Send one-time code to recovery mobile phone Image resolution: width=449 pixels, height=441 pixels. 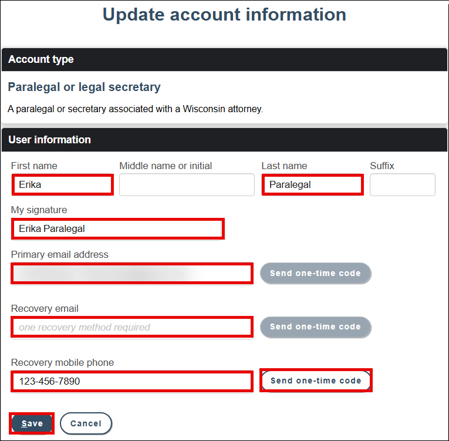[x=316, y=381]
